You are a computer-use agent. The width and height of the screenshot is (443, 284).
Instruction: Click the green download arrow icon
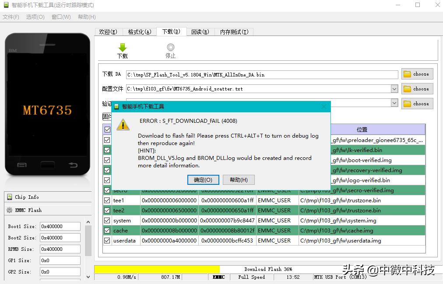coord(123,47)
